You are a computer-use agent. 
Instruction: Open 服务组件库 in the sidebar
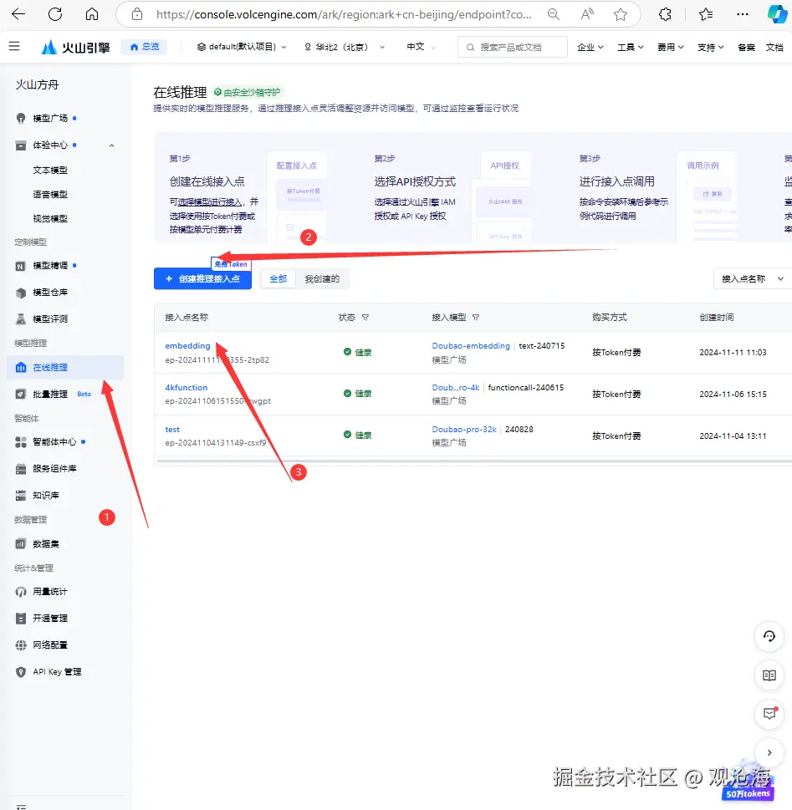[x=54, y=469]
